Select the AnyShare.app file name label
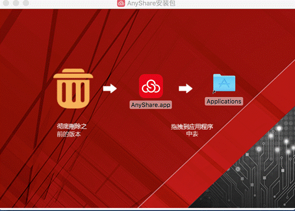The width and height of the screenshot is (295, 211). coord(150,105)
